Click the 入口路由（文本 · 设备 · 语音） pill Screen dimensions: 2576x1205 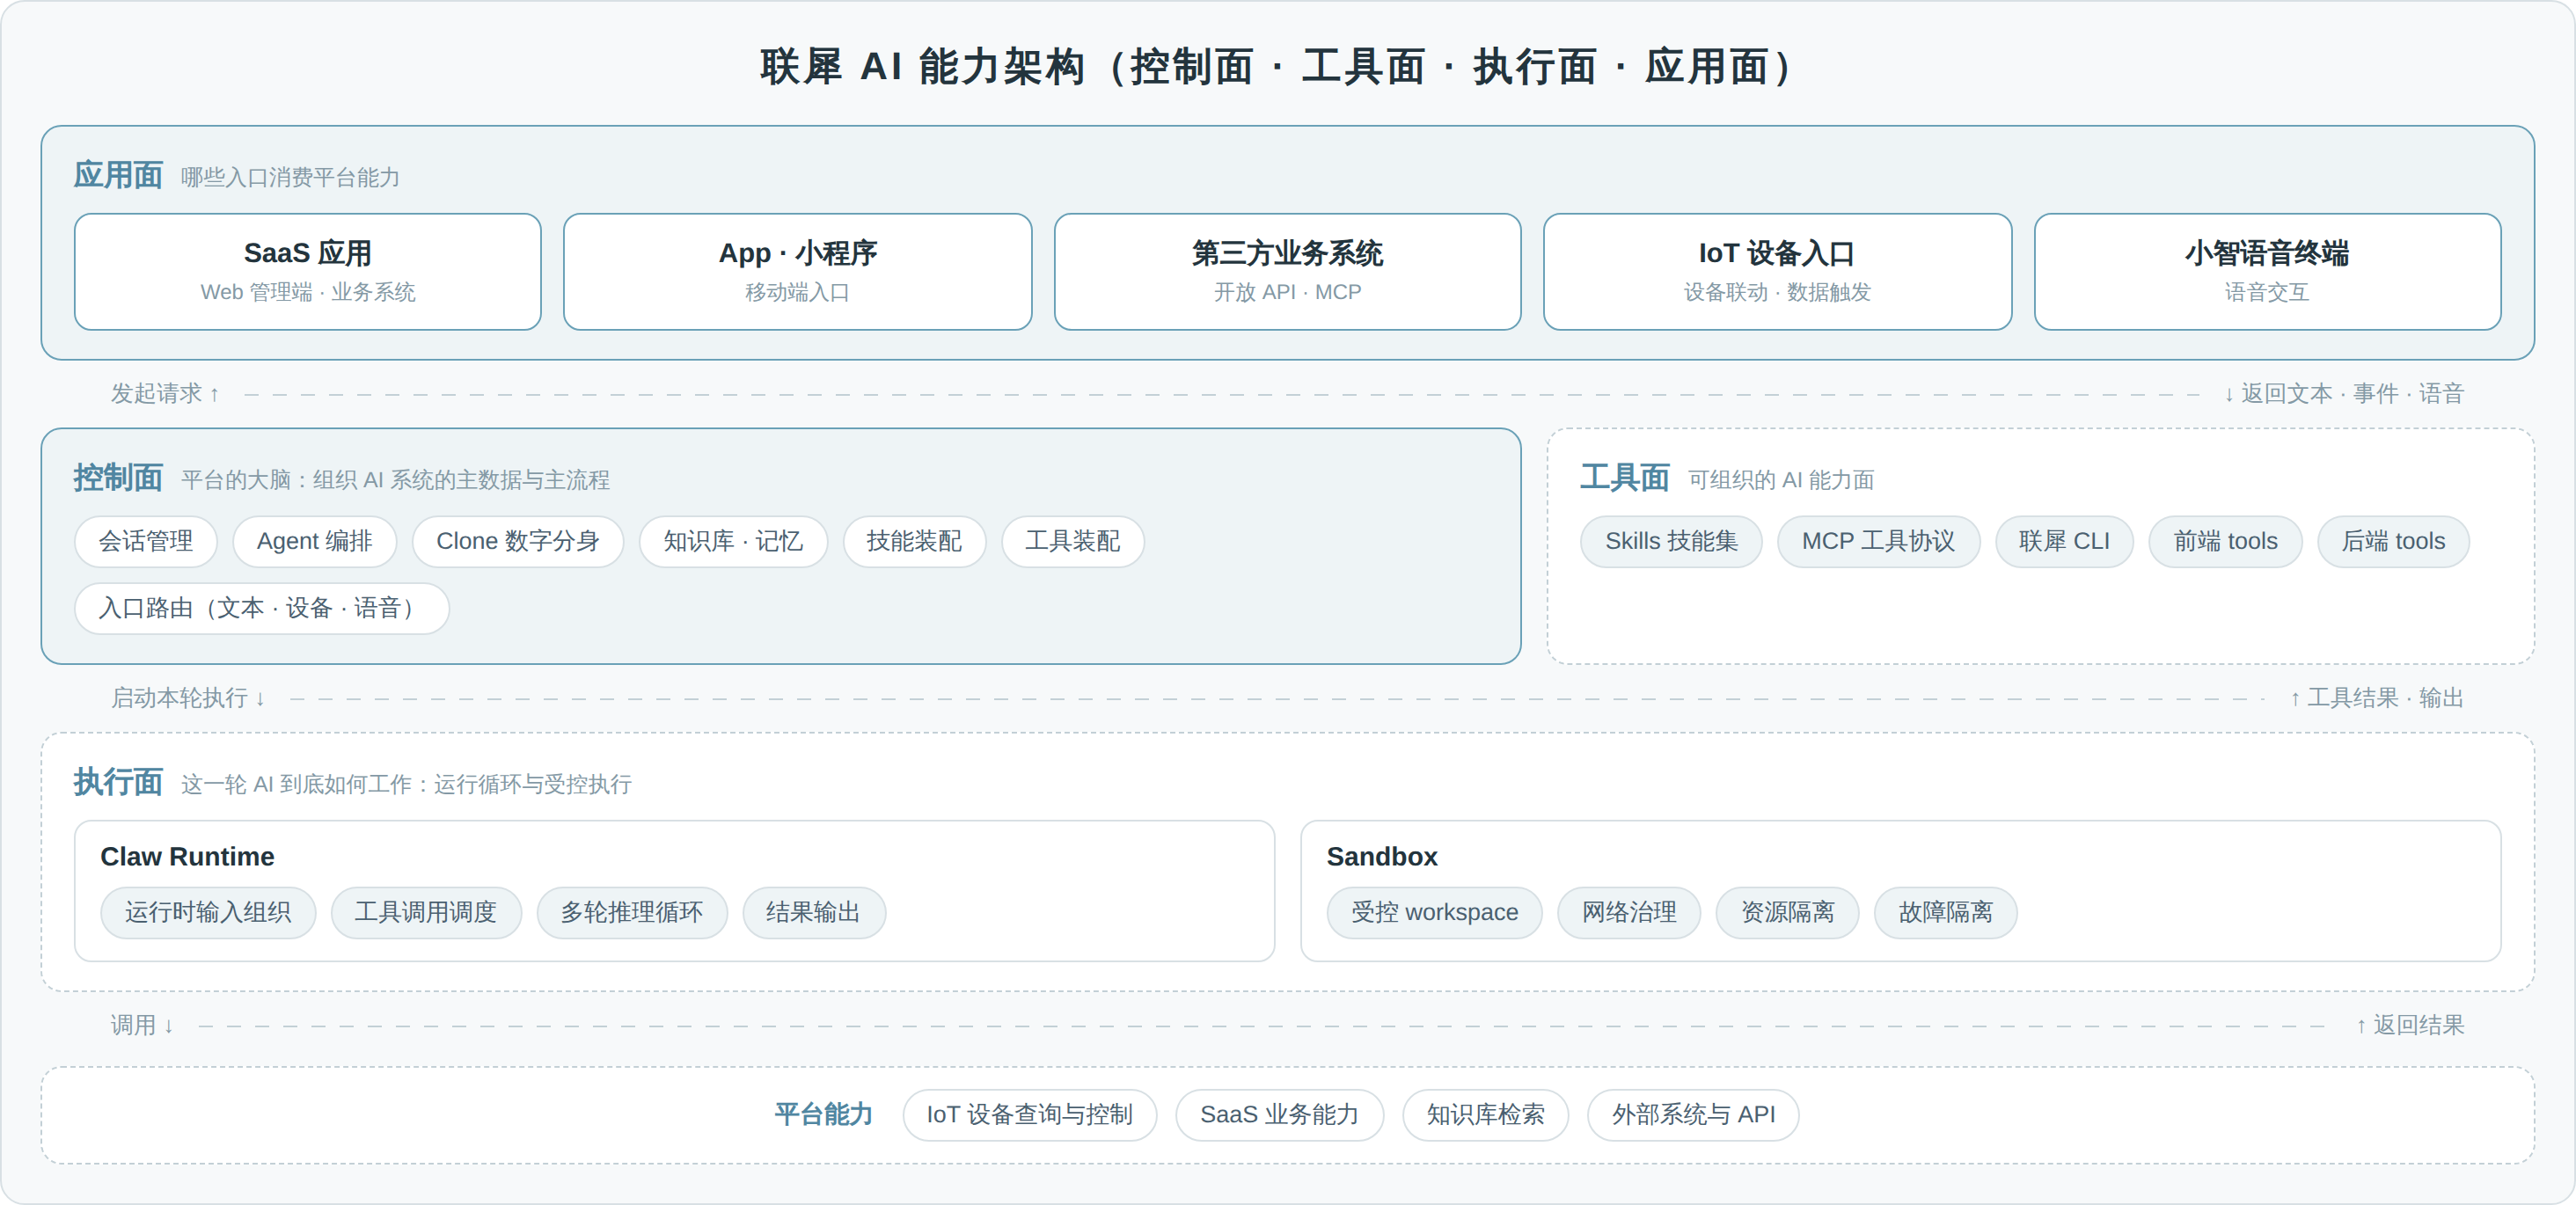262,608
